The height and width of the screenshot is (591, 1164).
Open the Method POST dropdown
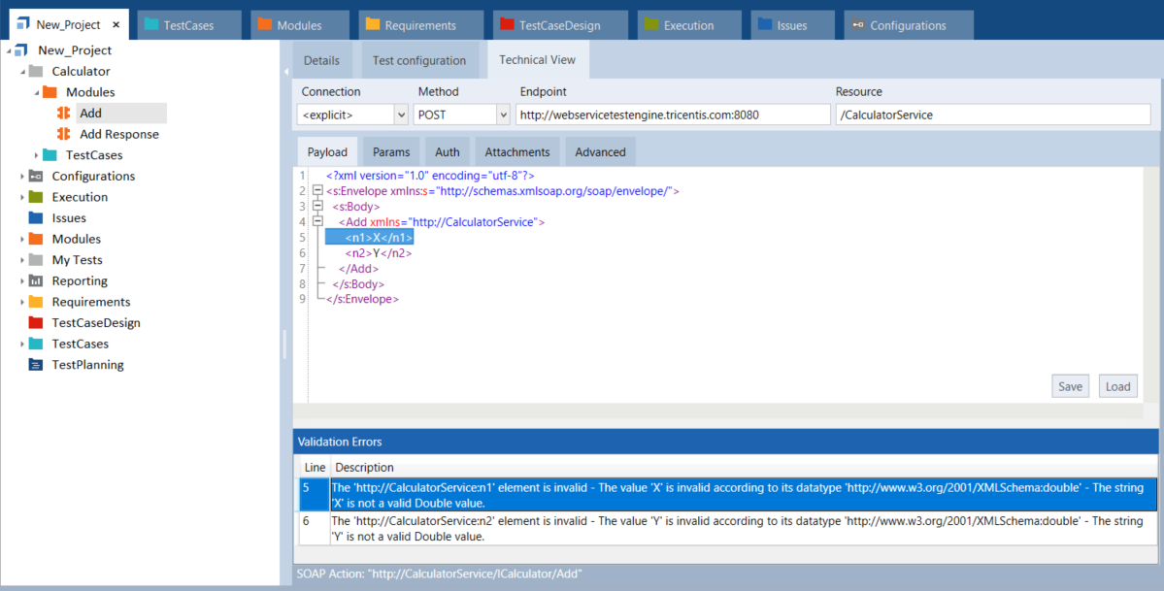tap(502, 115)
